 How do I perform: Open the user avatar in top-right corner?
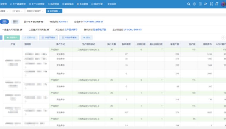coord(223,4)
